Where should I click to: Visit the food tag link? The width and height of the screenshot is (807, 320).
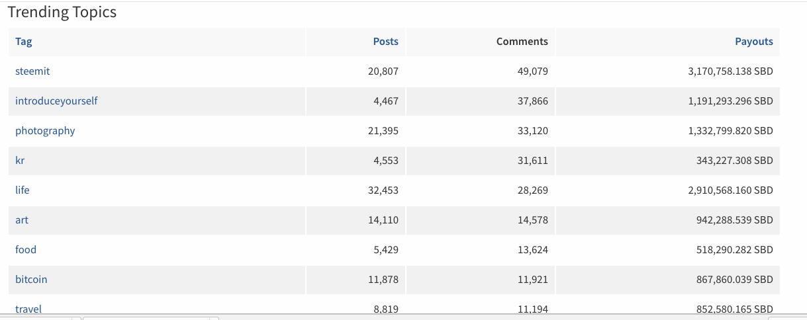coord(26,250)
